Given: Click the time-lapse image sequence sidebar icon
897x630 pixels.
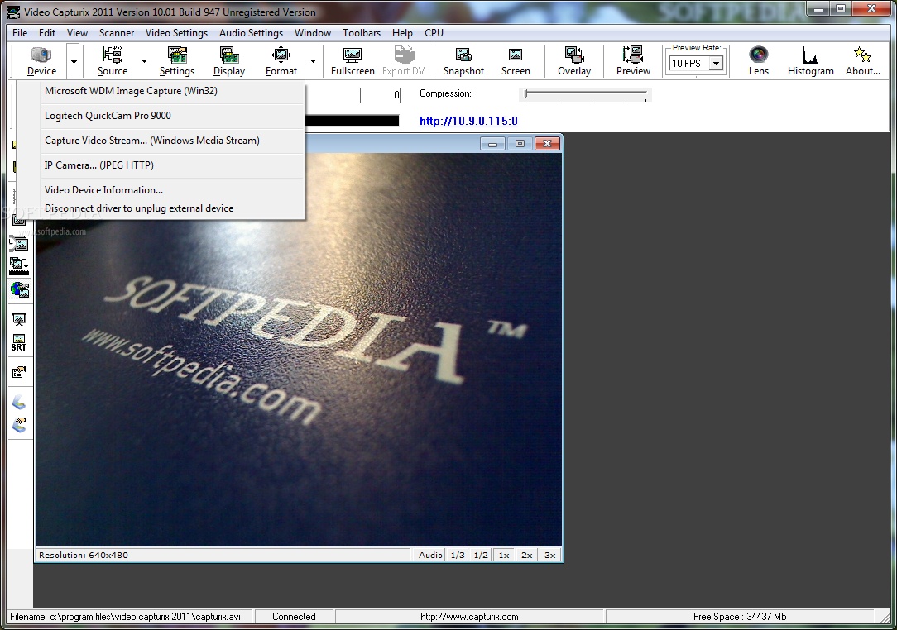Looking at the screenshot, I should pyautogui.click(x=19, y=244).
